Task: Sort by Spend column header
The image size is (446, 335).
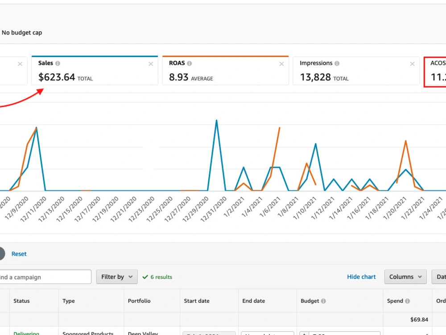Action: [x=395, y=301]
